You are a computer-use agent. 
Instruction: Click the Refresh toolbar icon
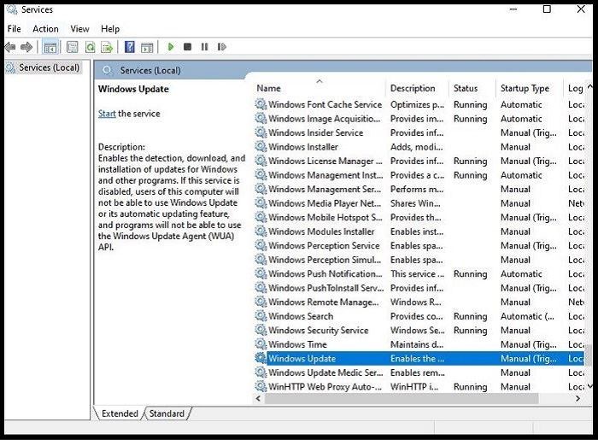pos(90,47)
